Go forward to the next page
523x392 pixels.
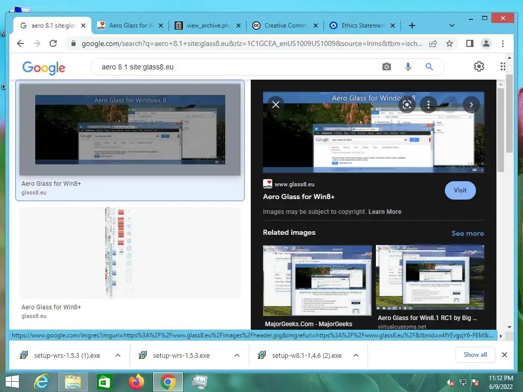37,43
